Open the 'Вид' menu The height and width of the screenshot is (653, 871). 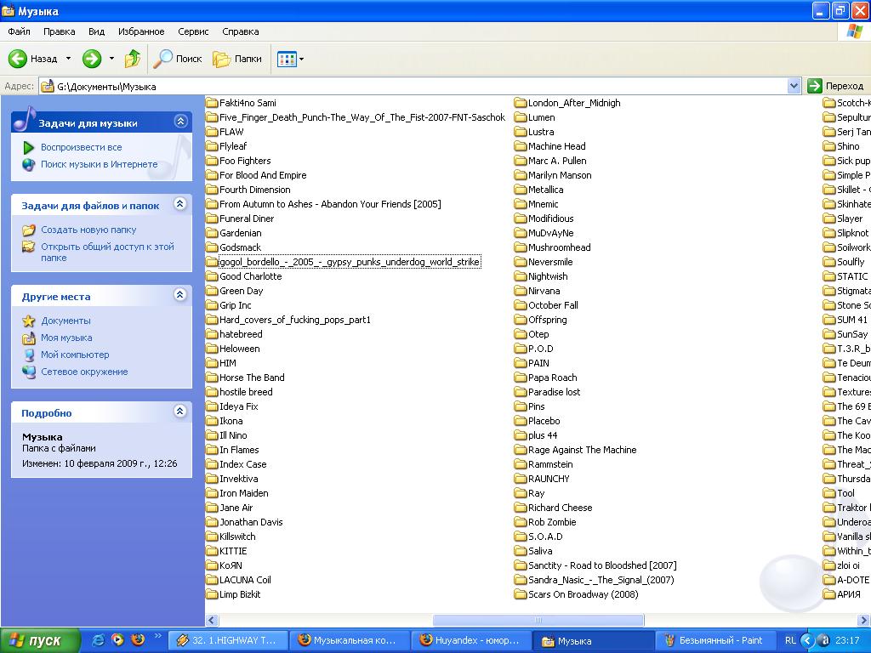[x=96, y=31]
